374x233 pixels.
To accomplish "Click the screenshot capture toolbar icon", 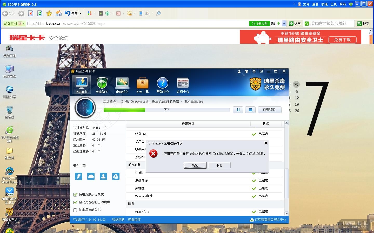I will (x=130, y=13).
